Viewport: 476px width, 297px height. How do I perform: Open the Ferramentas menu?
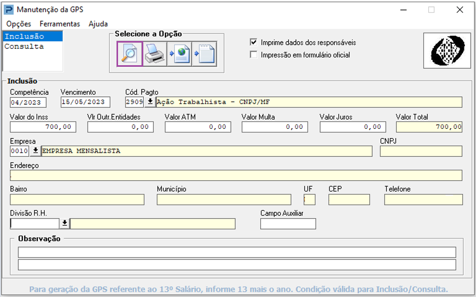tap(60, 24)
